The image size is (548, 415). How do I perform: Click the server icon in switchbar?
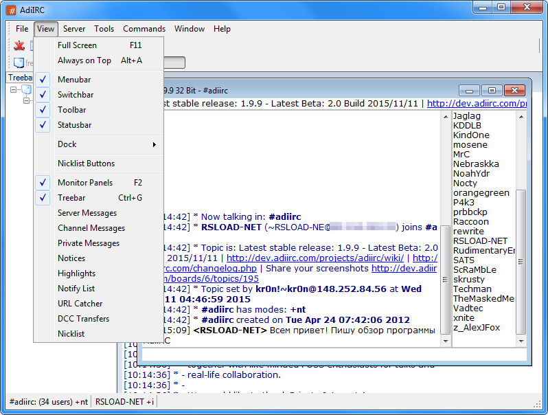coord(19,63)
